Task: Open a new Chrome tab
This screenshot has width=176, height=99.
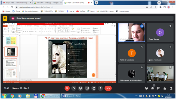Action: click(96, 3)
